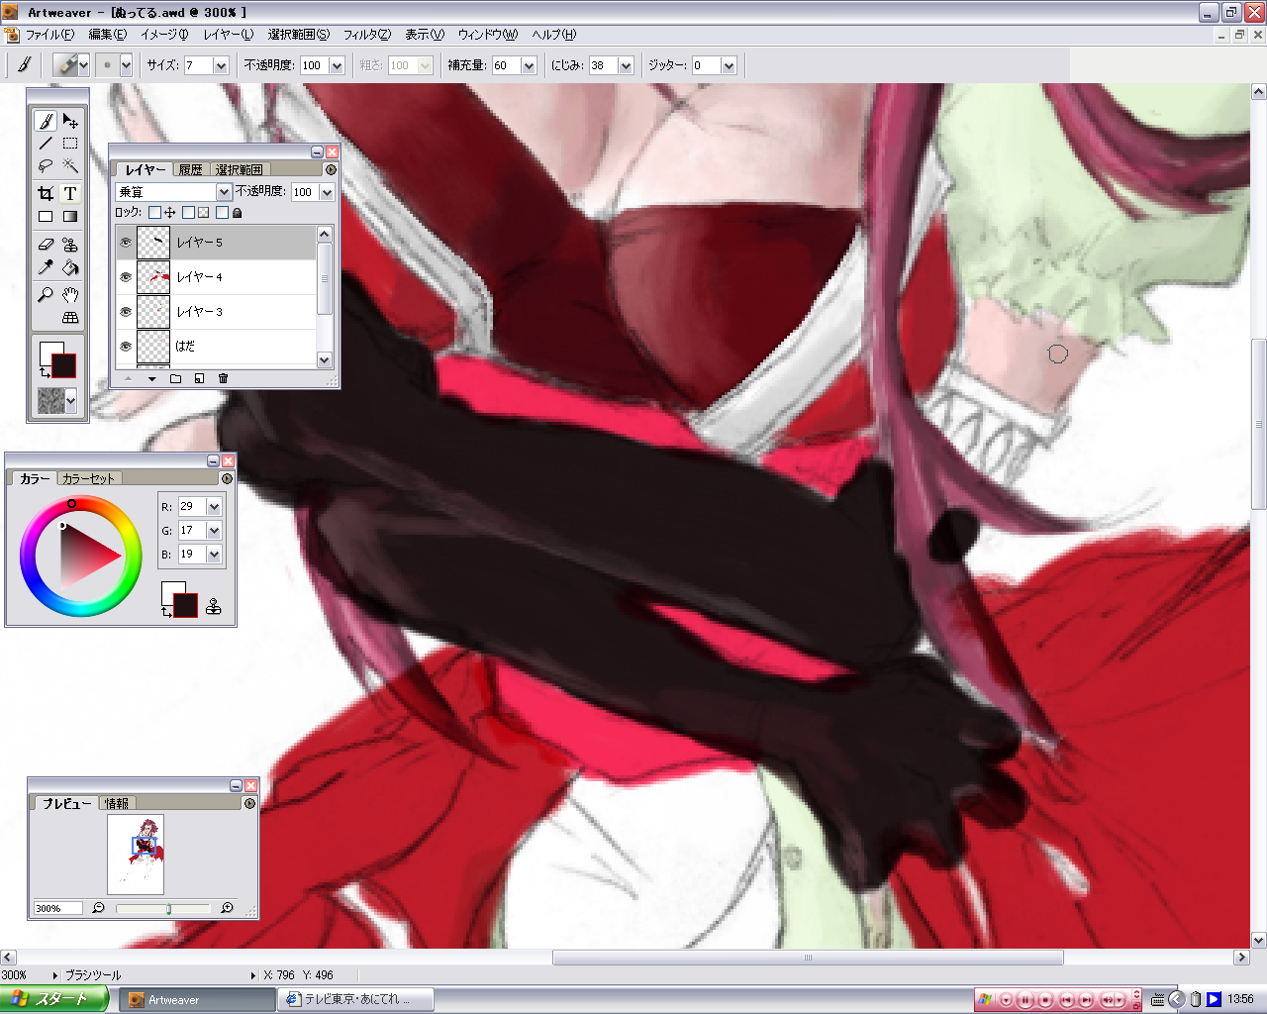Viewport: 1267px width, 1014px height.
Task: Open the ファイル(F) menu
Action: pyautogui.click(x=49, y=35)
